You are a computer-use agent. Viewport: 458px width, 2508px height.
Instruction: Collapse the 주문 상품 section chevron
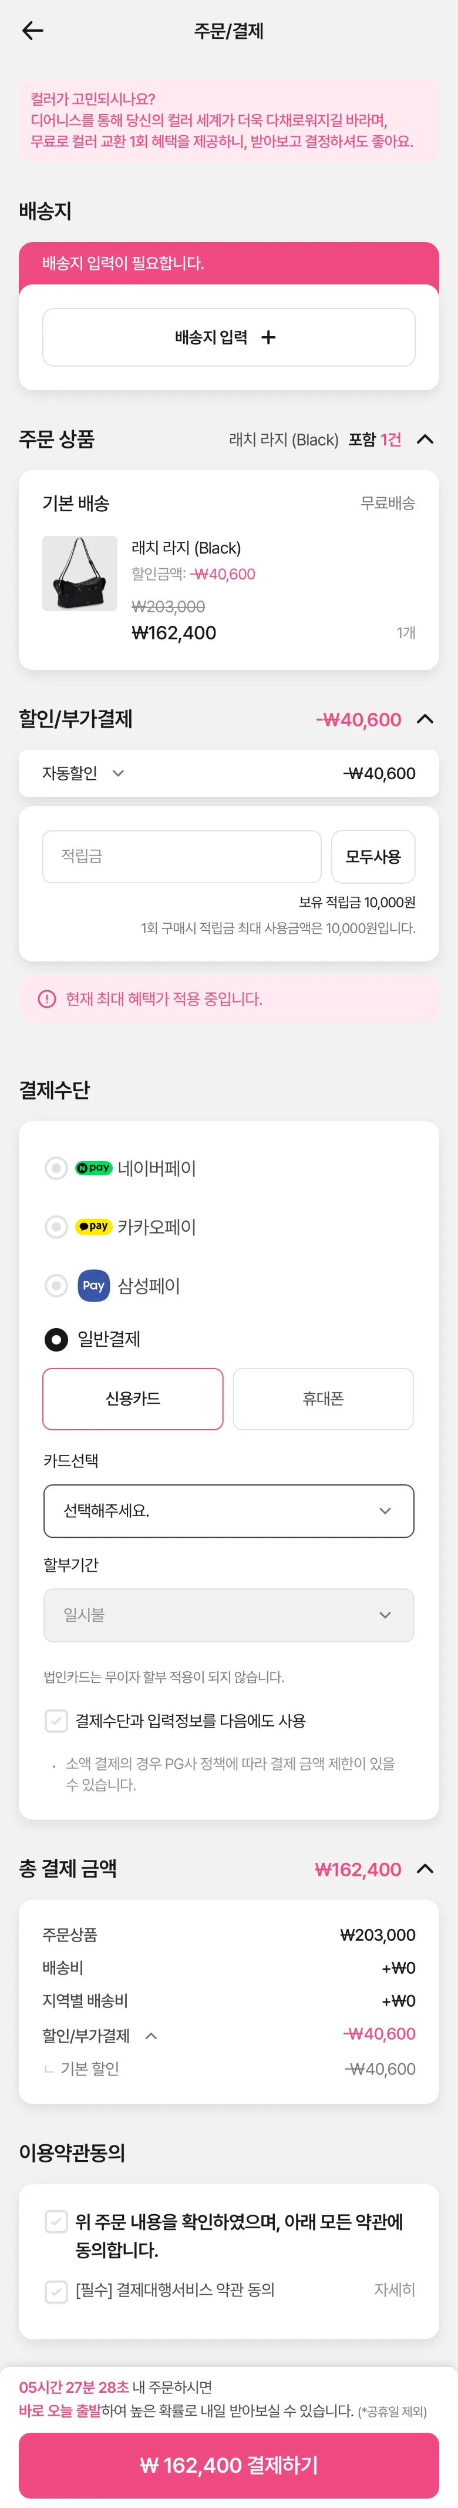pyautogui.click(x=425, y=439)
